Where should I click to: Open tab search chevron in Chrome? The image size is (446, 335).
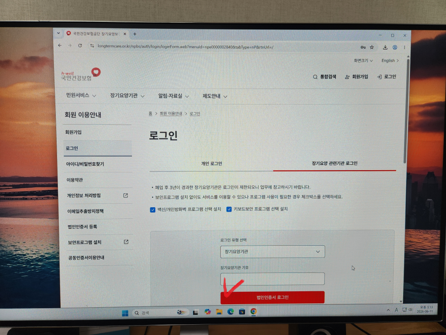click(58, 33)
